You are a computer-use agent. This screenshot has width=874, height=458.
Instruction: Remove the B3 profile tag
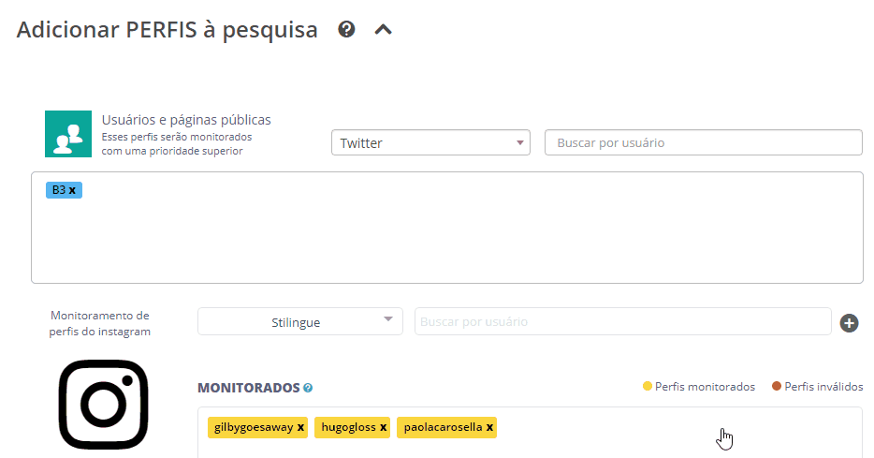pyautogui.click(x=73, y=190)
